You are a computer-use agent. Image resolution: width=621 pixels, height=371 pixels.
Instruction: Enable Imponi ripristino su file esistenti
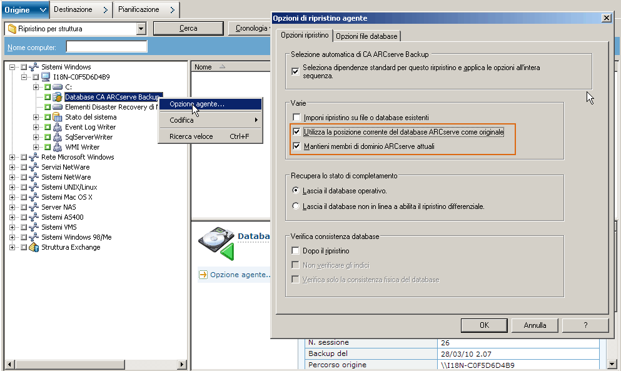pyautogui.click(x=296, y=118)
